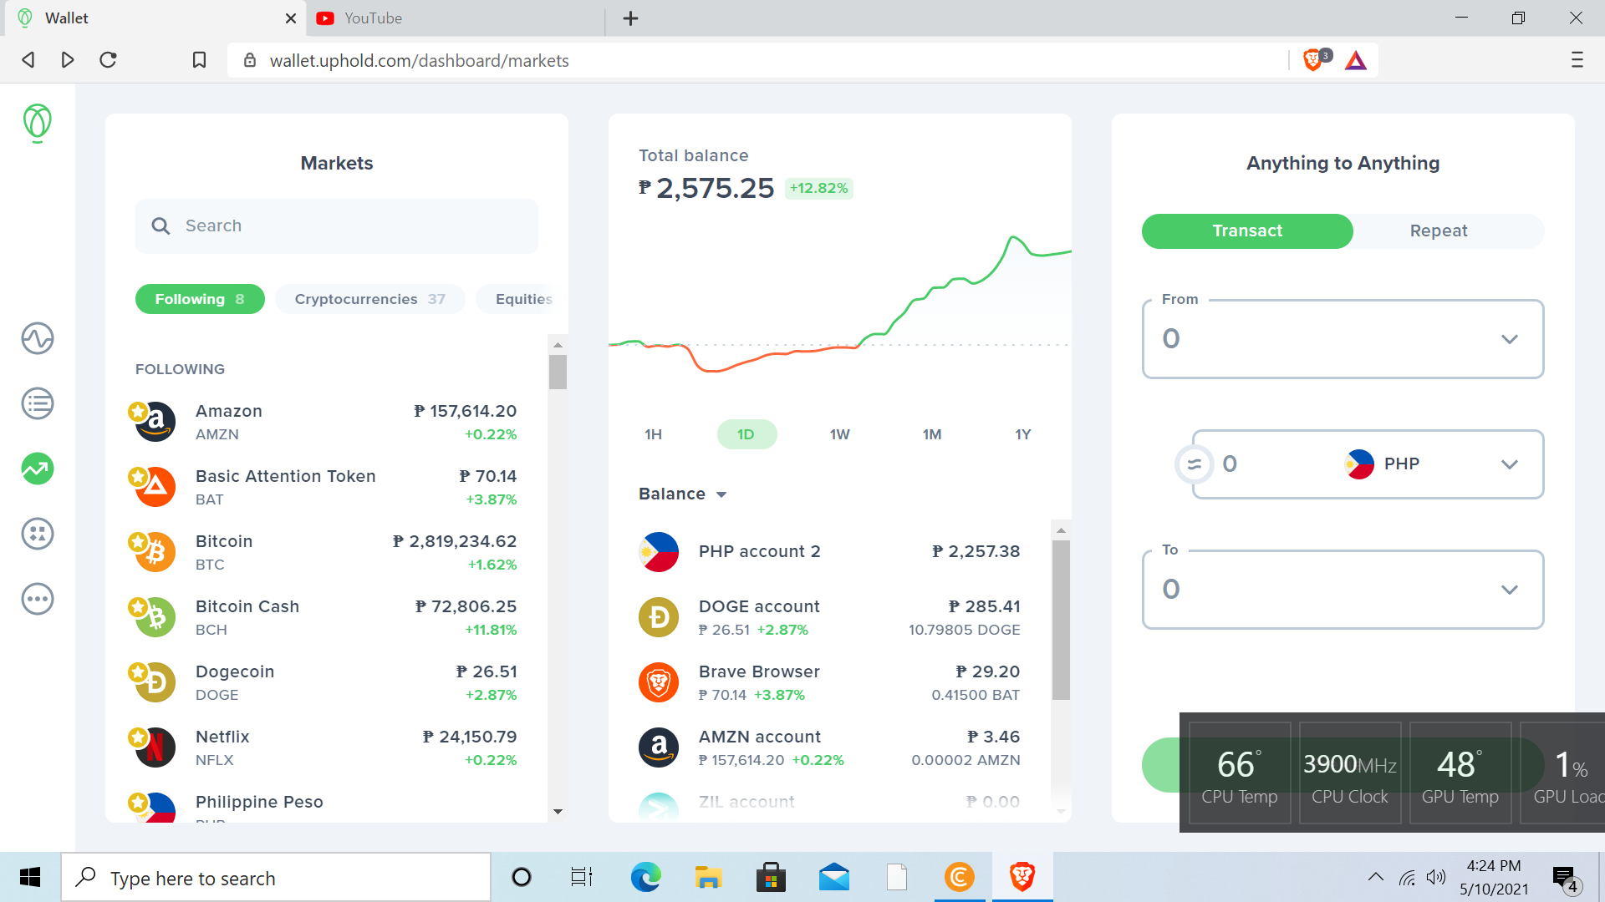Viewport: 1605px width, 902px height.
Task: Select the markets trending-chart sidebar icon
Action: point(38,469)
